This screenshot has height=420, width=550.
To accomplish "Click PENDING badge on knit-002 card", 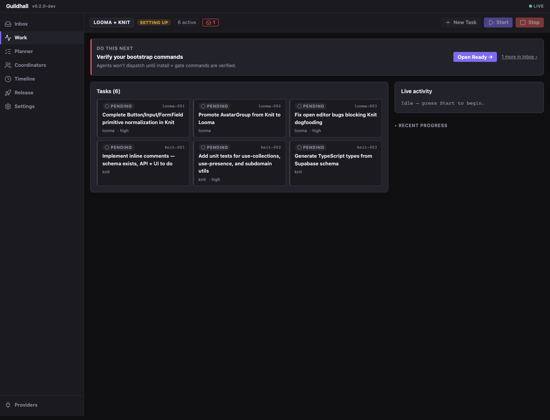I will [x=215, y=147].
